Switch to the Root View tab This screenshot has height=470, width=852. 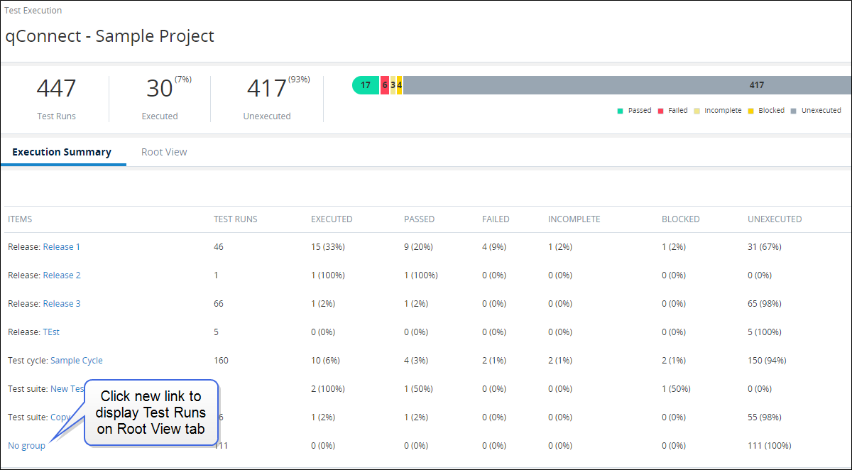(x=164, y=152)
